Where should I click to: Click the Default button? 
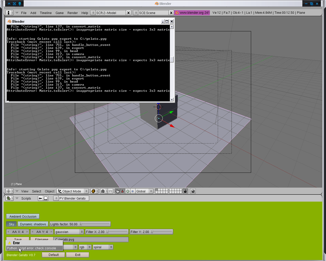53,255
